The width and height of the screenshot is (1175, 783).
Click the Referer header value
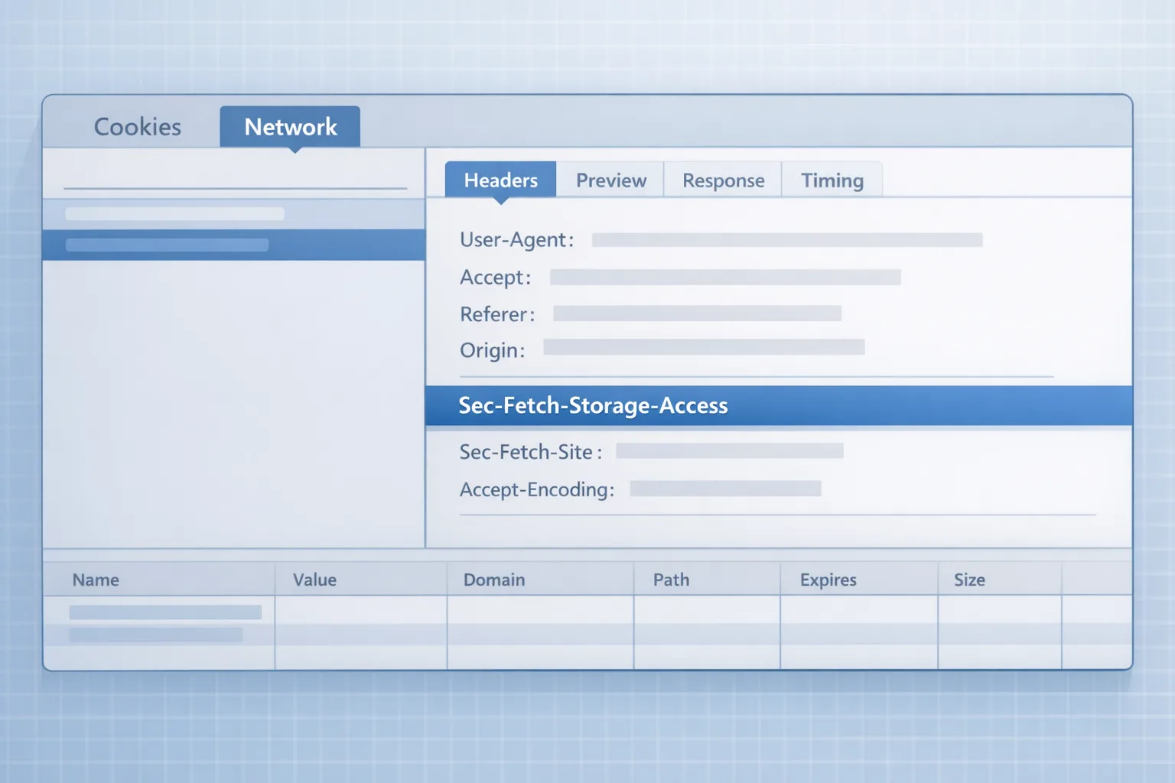(x=697, y=314)
